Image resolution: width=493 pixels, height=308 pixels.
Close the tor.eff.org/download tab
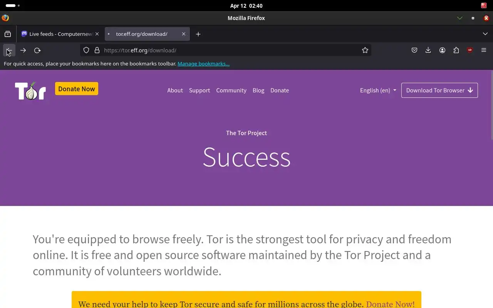tap(184, 34)
